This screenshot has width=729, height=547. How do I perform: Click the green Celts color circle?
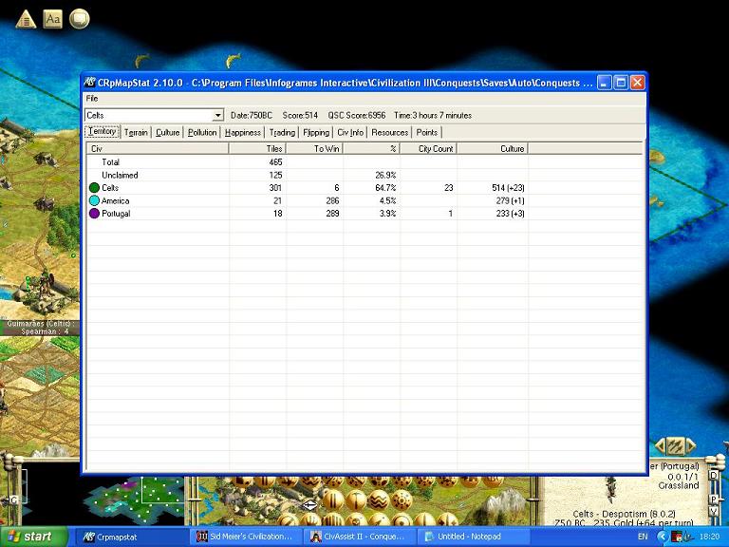(x=94, y=188)
